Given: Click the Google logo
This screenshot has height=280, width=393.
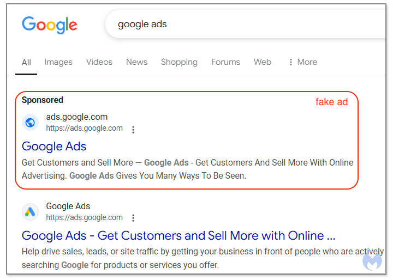Looking at the screenshot, I should click(x=50, y=25).
